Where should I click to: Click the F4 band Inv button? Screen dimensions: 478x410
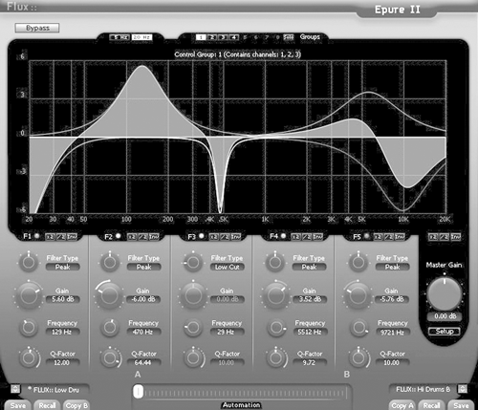[x=317, y=237]
